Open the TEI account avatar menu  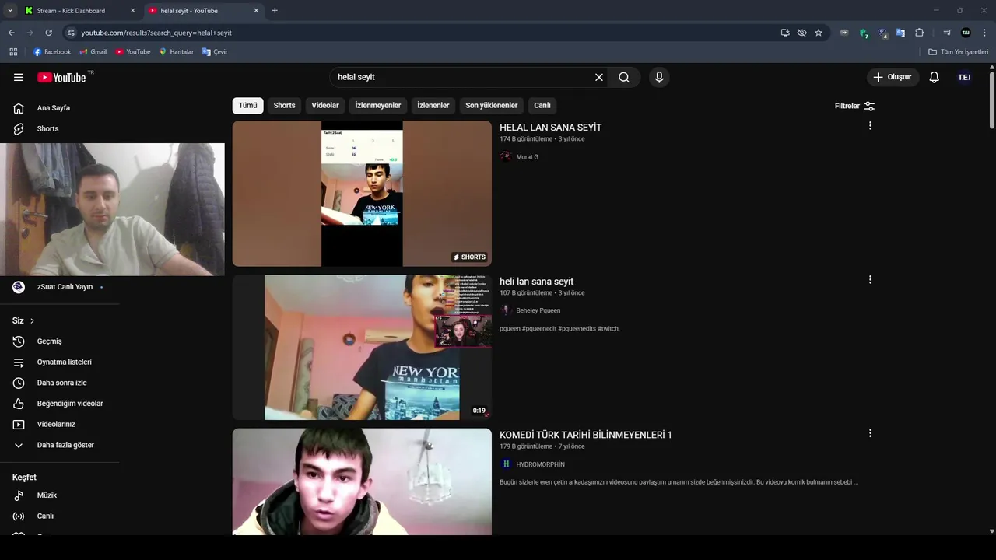pos(965,77)
